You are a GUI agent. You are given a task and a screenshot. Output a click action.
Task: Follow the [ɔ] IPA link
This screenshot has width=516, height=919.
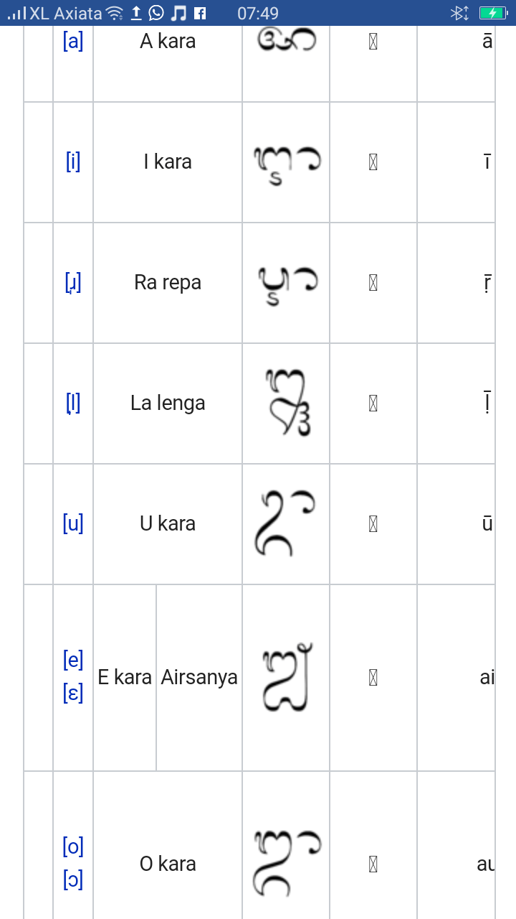pyautogui.click(x=73, y=881)
